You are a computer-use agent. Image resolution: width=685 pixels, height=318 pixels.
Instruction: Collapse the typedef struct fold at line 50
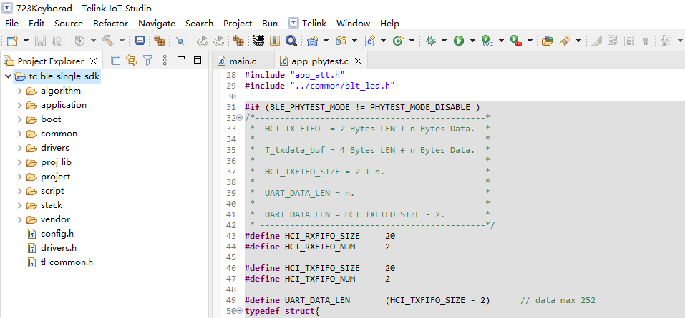pos(239,311)
